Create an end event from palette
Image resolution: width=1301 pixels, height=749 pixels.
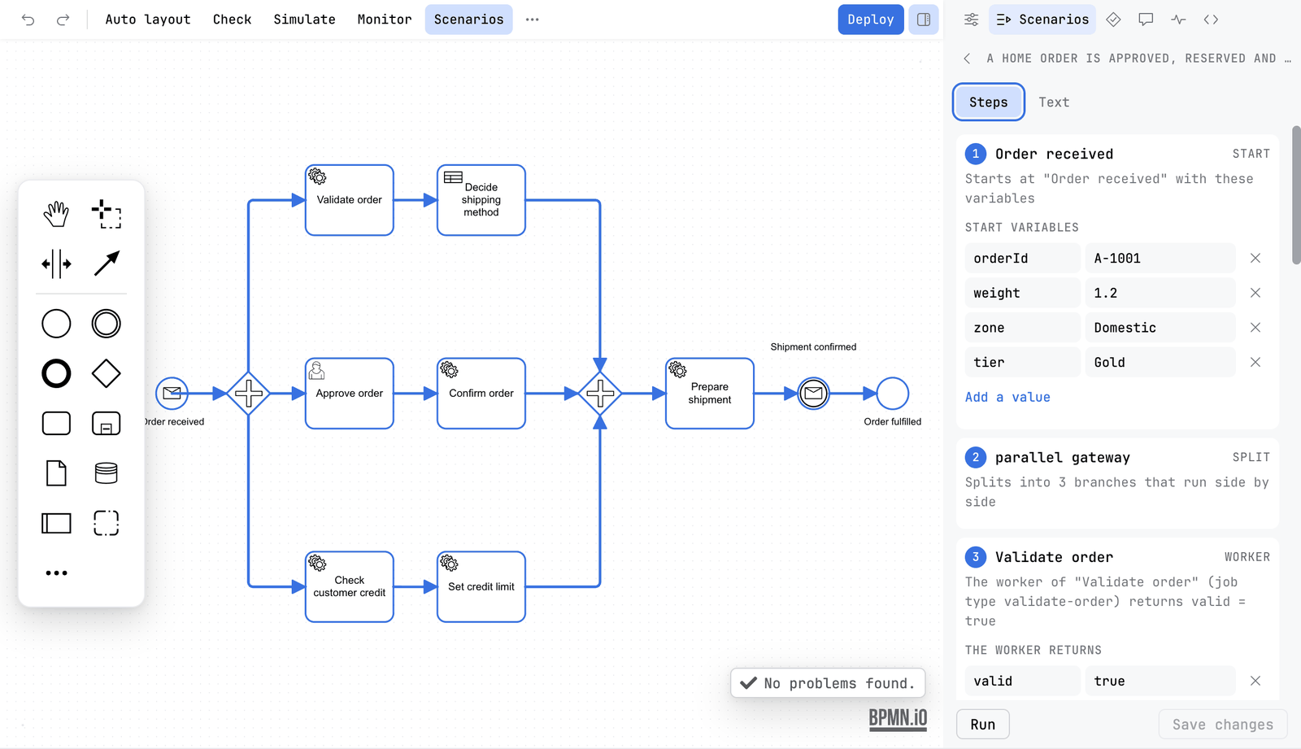56,374
